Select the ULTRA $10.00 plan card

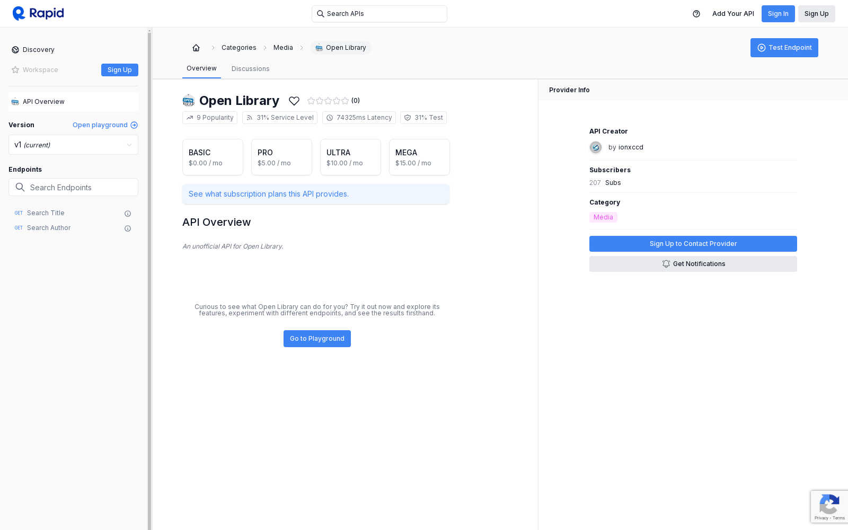(x=350, y=157)
